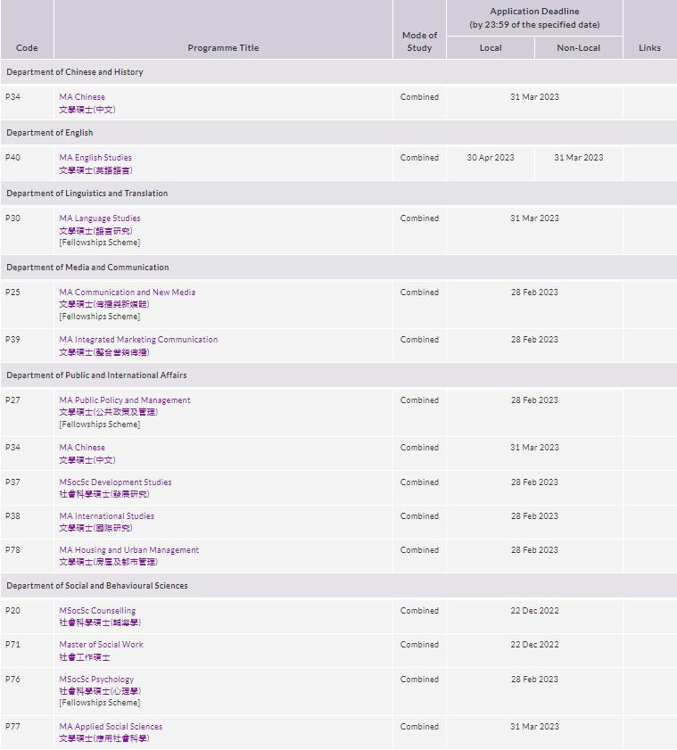This screenshot has width=677, height=750.
Task: Open MSocSc Development Studies programme link
Action: click(115, 482)
